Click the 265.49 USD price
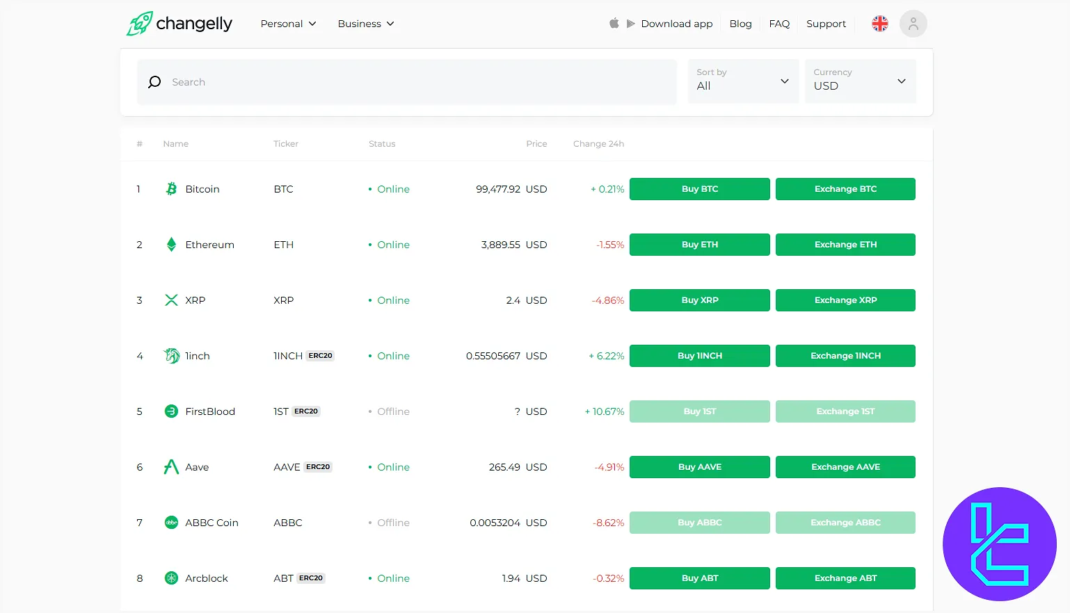 click(x=518, y=467)
